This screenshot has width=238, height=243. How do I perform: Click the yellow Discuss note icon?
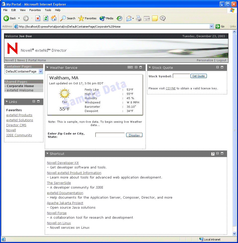click(155, 18)
